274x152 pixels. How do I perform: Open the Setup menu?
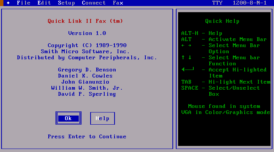point(66,3)
